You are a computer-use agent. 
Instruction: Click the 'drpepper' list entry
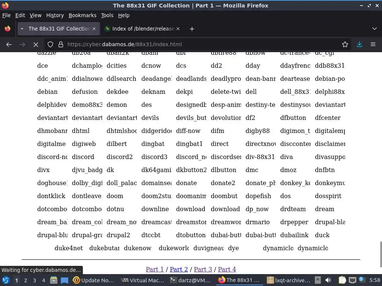pos(294,222)
